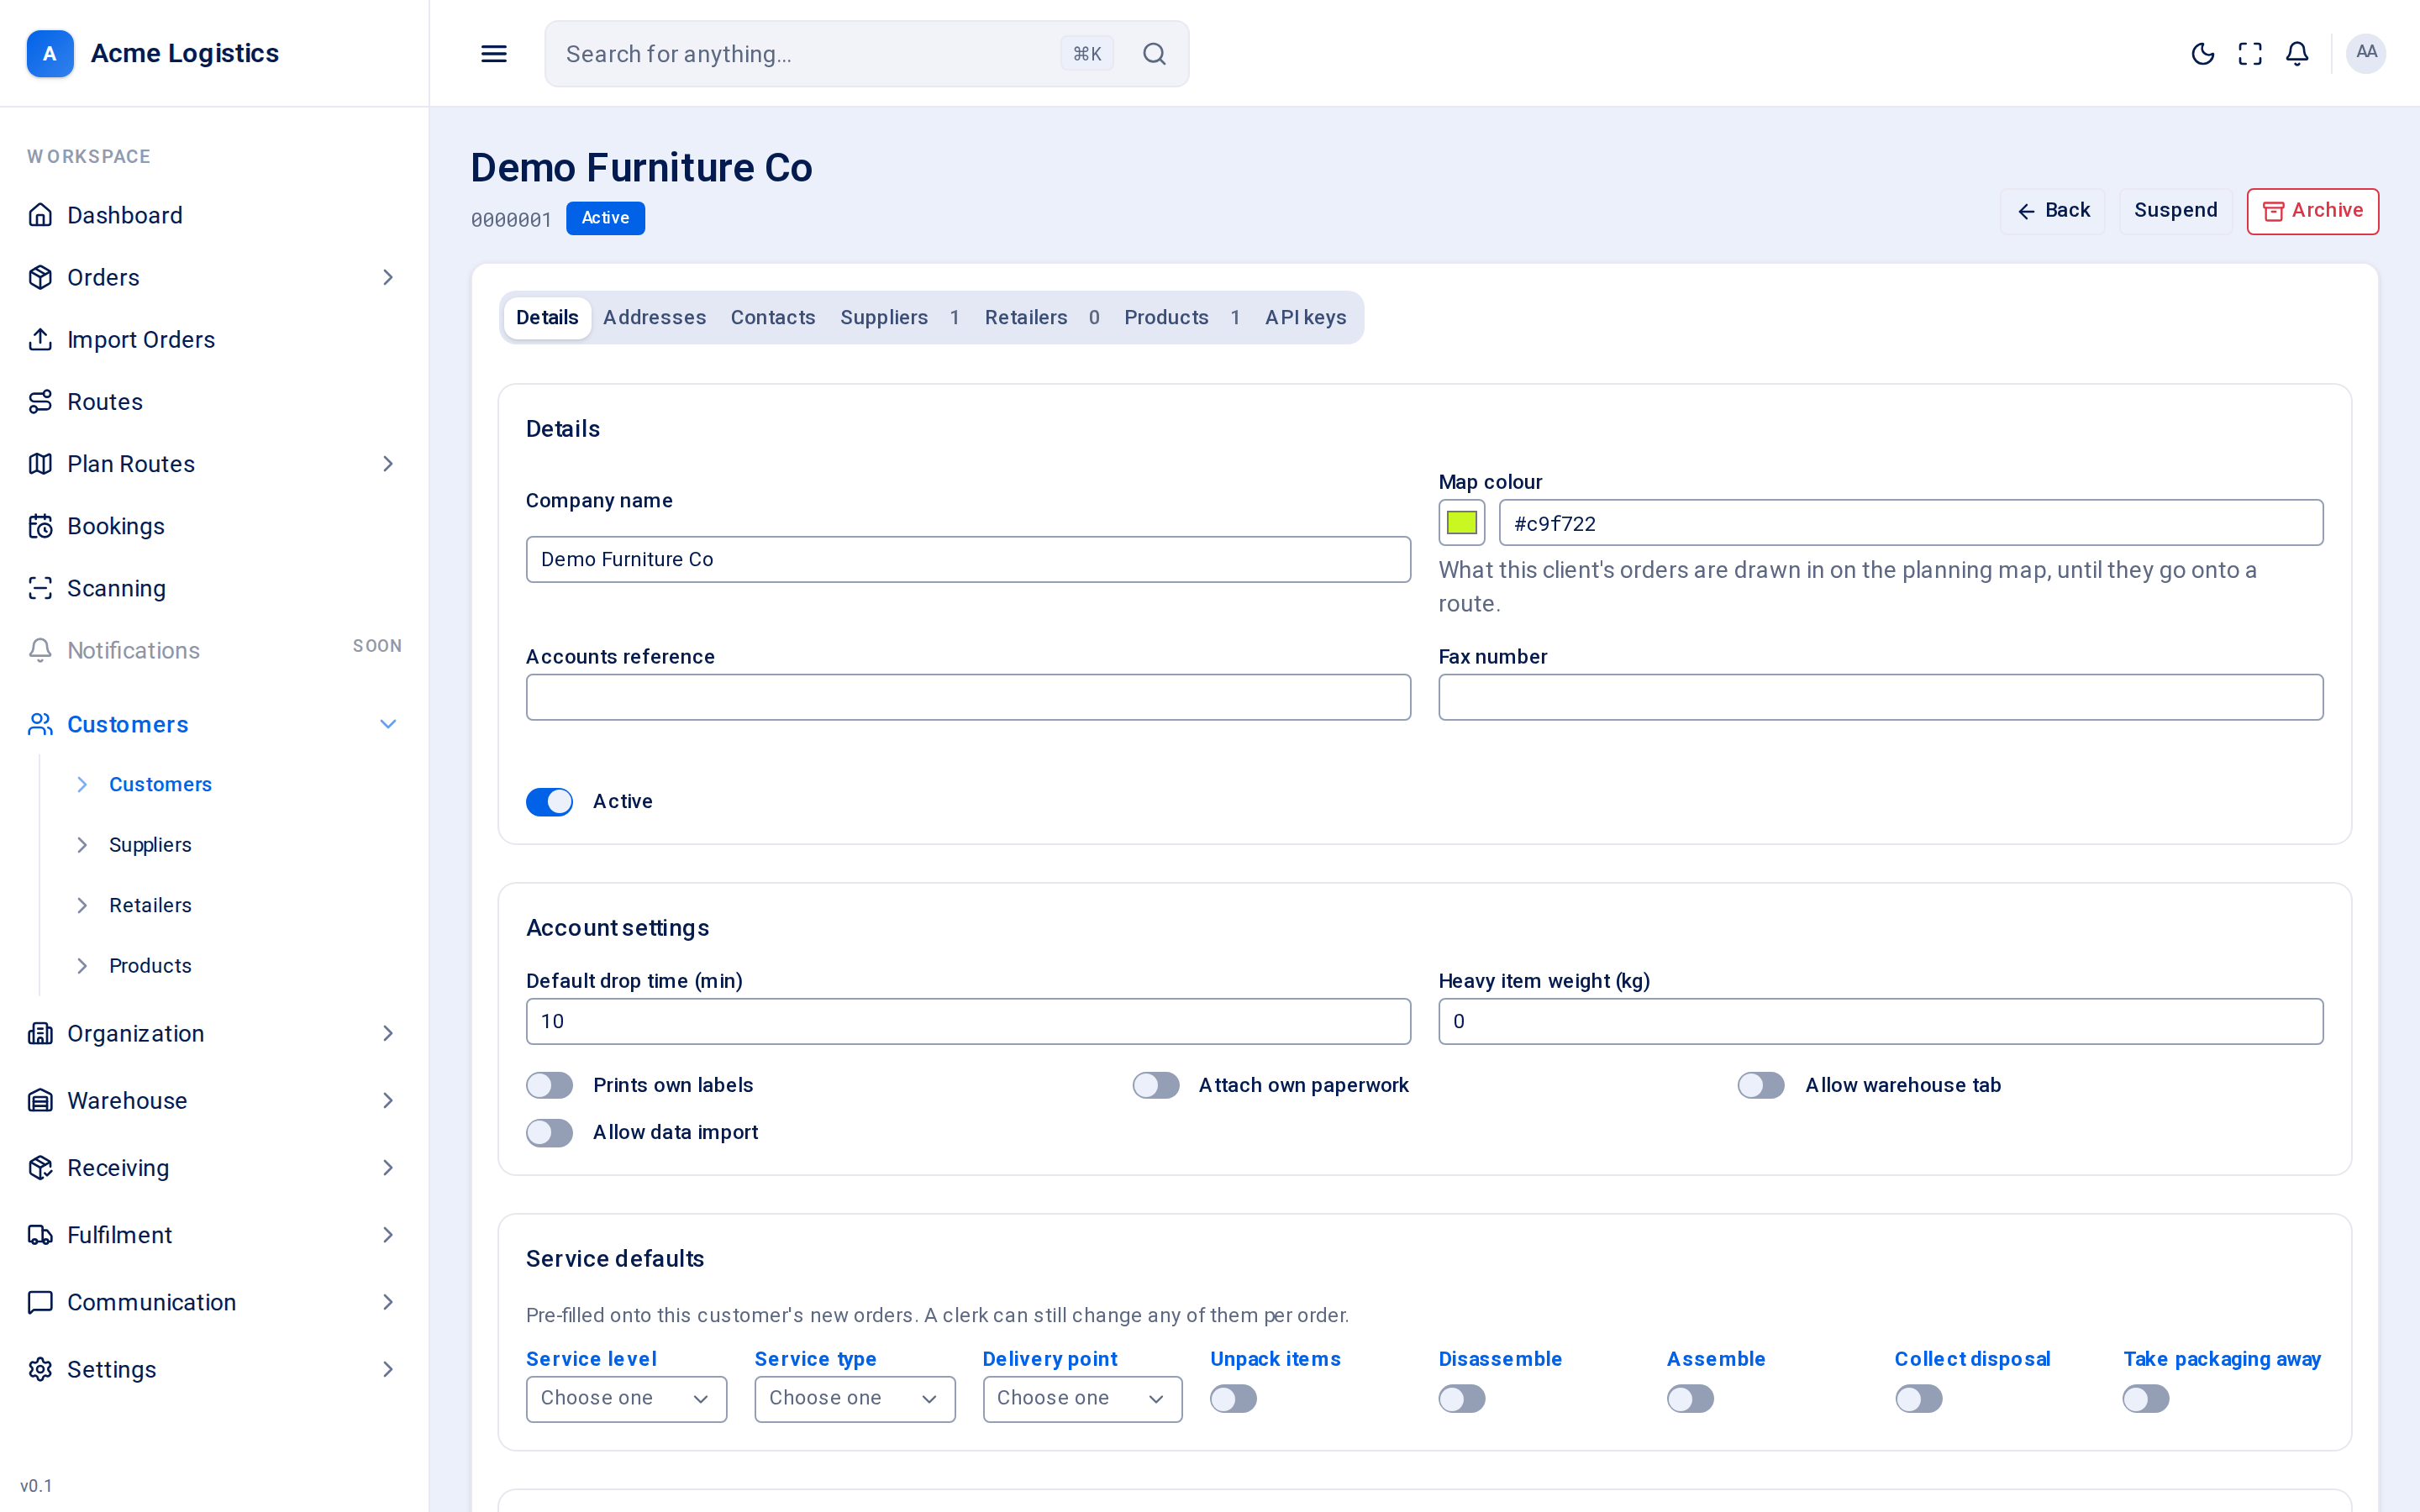Viewport: 2420px width, 1512px height.
Task: Click the search magnifier icon
Action: [1154, 54]
